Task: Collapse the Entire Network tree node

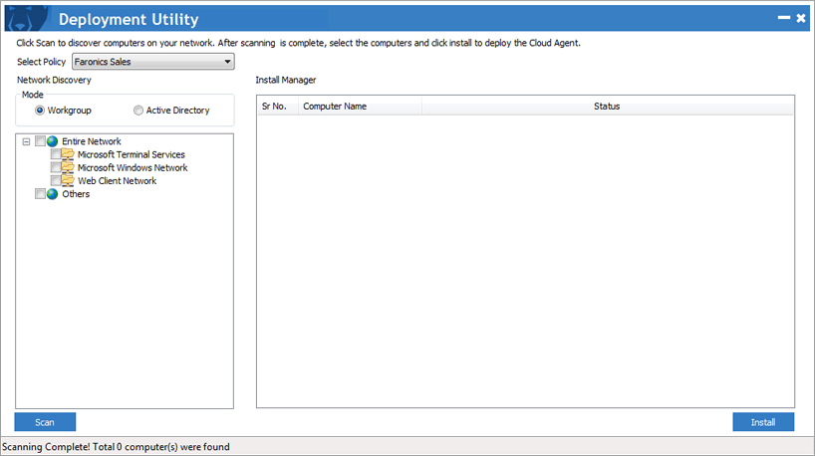Action: tap(26, 141)
